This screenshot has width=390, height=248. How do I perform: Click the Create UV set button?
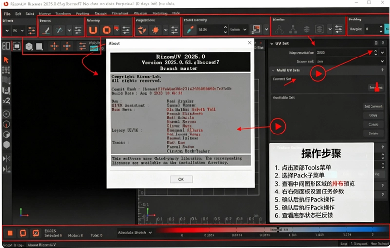pyautogui.click(x=373, y=124)
